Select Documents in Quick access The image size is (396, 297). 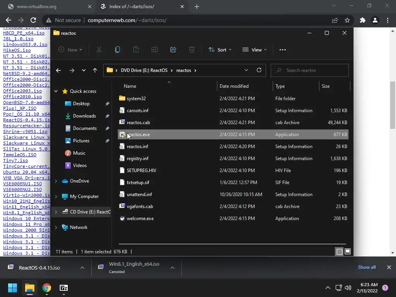pos(85,128)
